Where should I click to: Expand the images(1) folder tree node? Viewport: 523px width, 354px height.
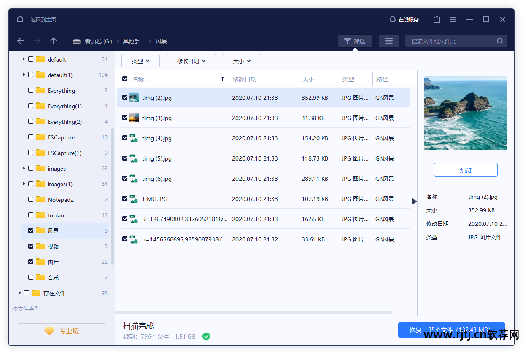coord(24,184)
